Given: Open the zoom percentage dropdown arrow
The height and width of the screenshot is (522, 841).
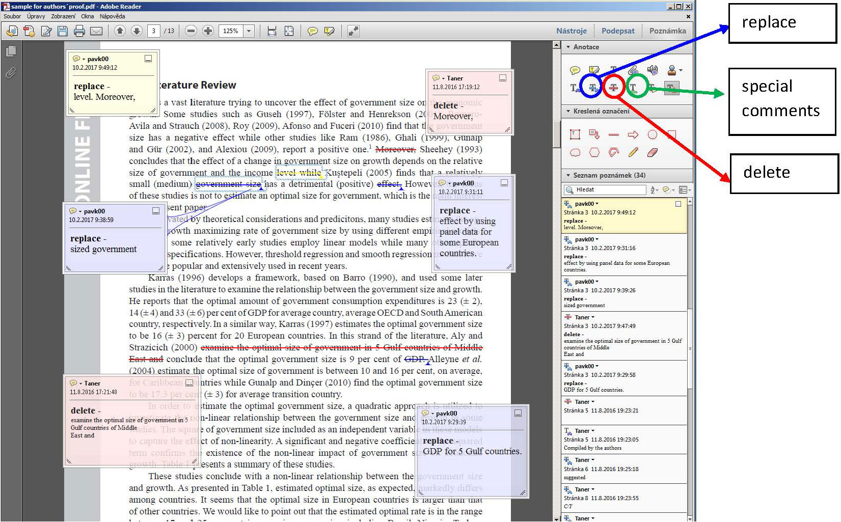Looking at the screenshot, I should coord(249,31).
